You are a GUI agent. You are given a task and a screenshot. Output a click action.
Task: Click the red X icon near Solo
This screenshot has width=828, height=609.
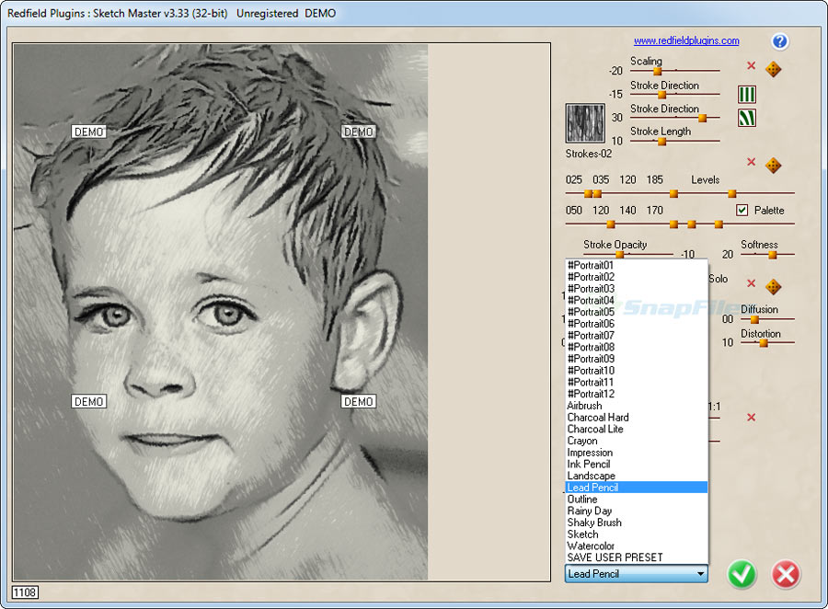[x=751, y=282]
